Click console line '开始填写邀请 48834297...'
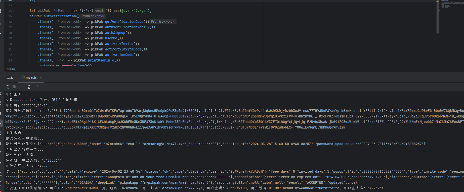464x192 pixels. tap(29, 166)
